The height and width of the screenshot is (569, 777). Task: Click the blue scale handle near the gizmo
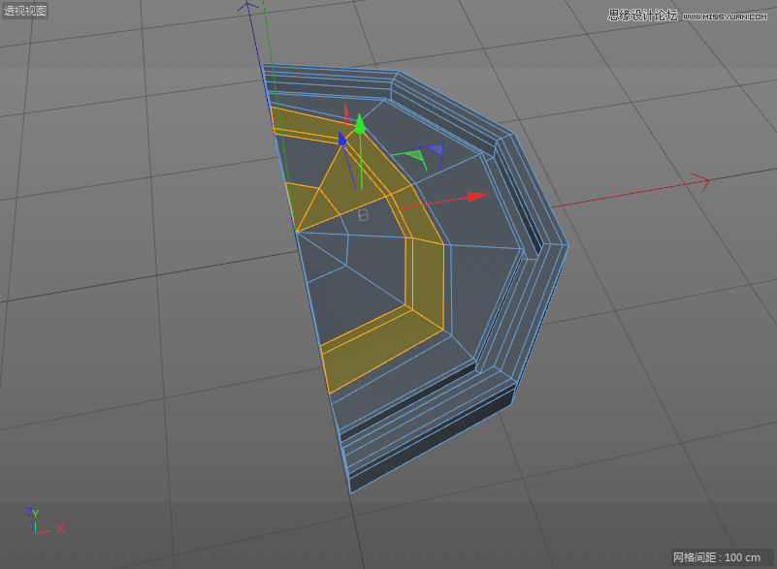437,150
